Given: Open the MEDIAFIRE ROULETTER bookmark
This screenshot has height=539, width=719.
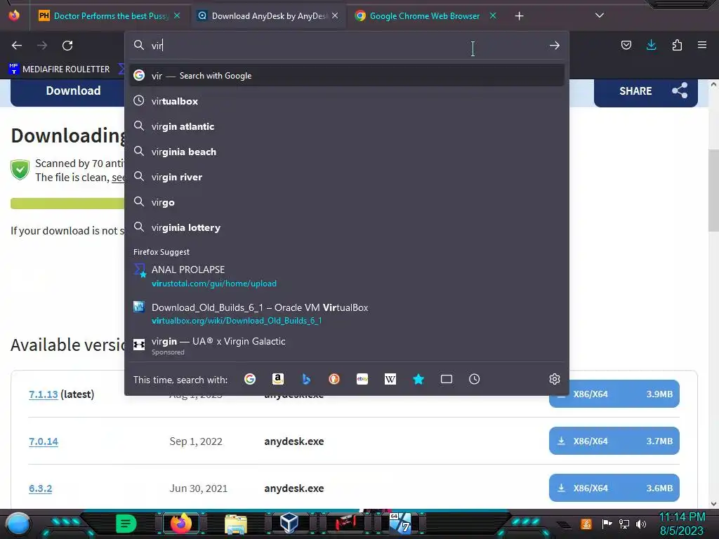Looking at the screenshot, I should (x=59, y=69).
